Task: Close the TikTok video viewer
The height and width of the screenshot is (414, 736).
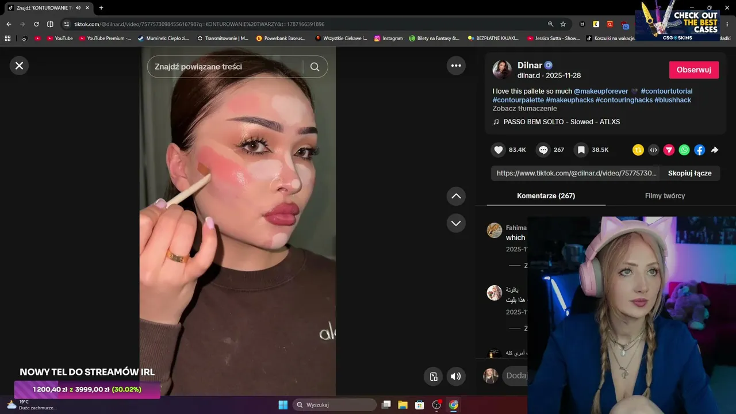Action: click(19, 66)
